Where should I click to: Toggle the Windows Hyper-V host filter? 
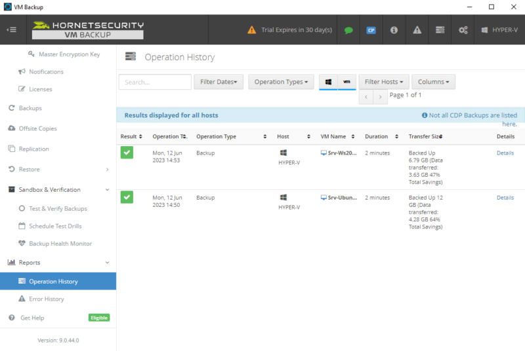pos(328,82)
